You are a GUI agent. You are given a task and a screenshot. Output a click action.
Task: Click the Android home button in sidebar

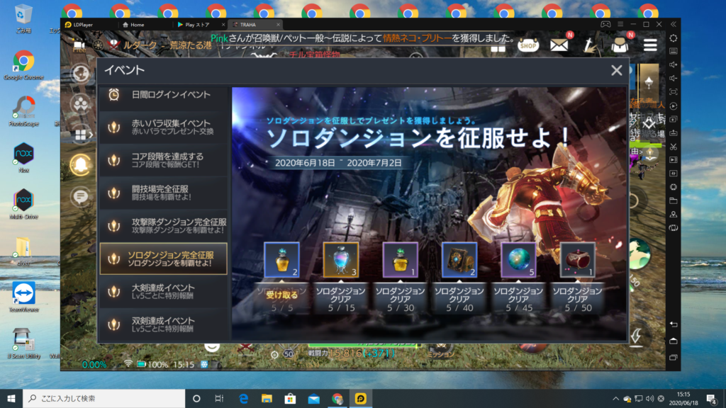(674, 341)
